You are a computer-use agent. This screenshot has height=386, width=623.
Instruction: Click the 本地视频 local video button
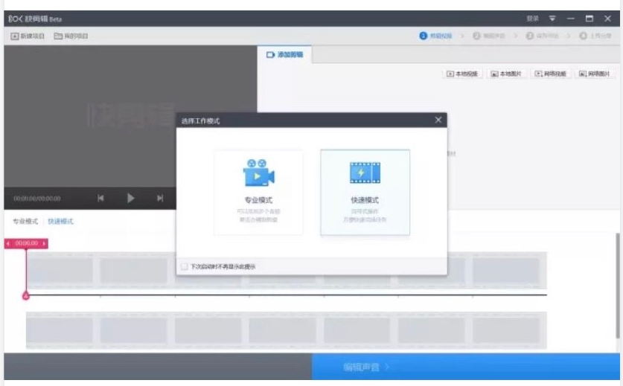pos(462,74)
